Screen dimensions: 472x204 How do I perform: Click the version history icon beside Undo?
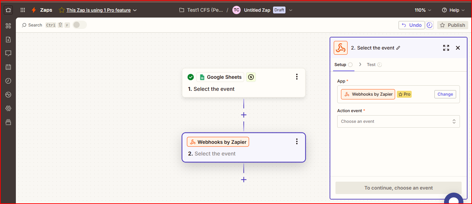[x=430, y=25]
